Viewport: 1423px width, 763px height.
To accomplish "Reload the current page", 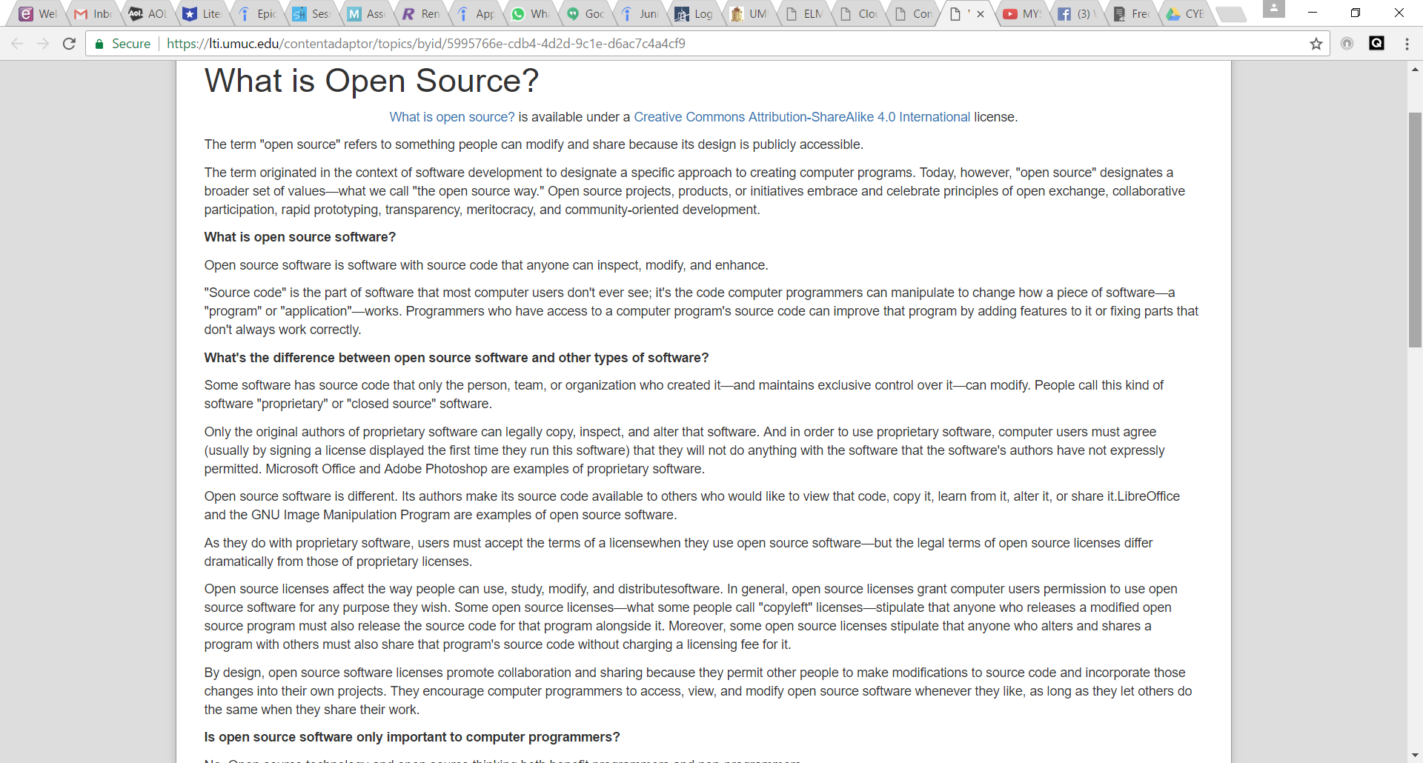I will pos(69,44).
